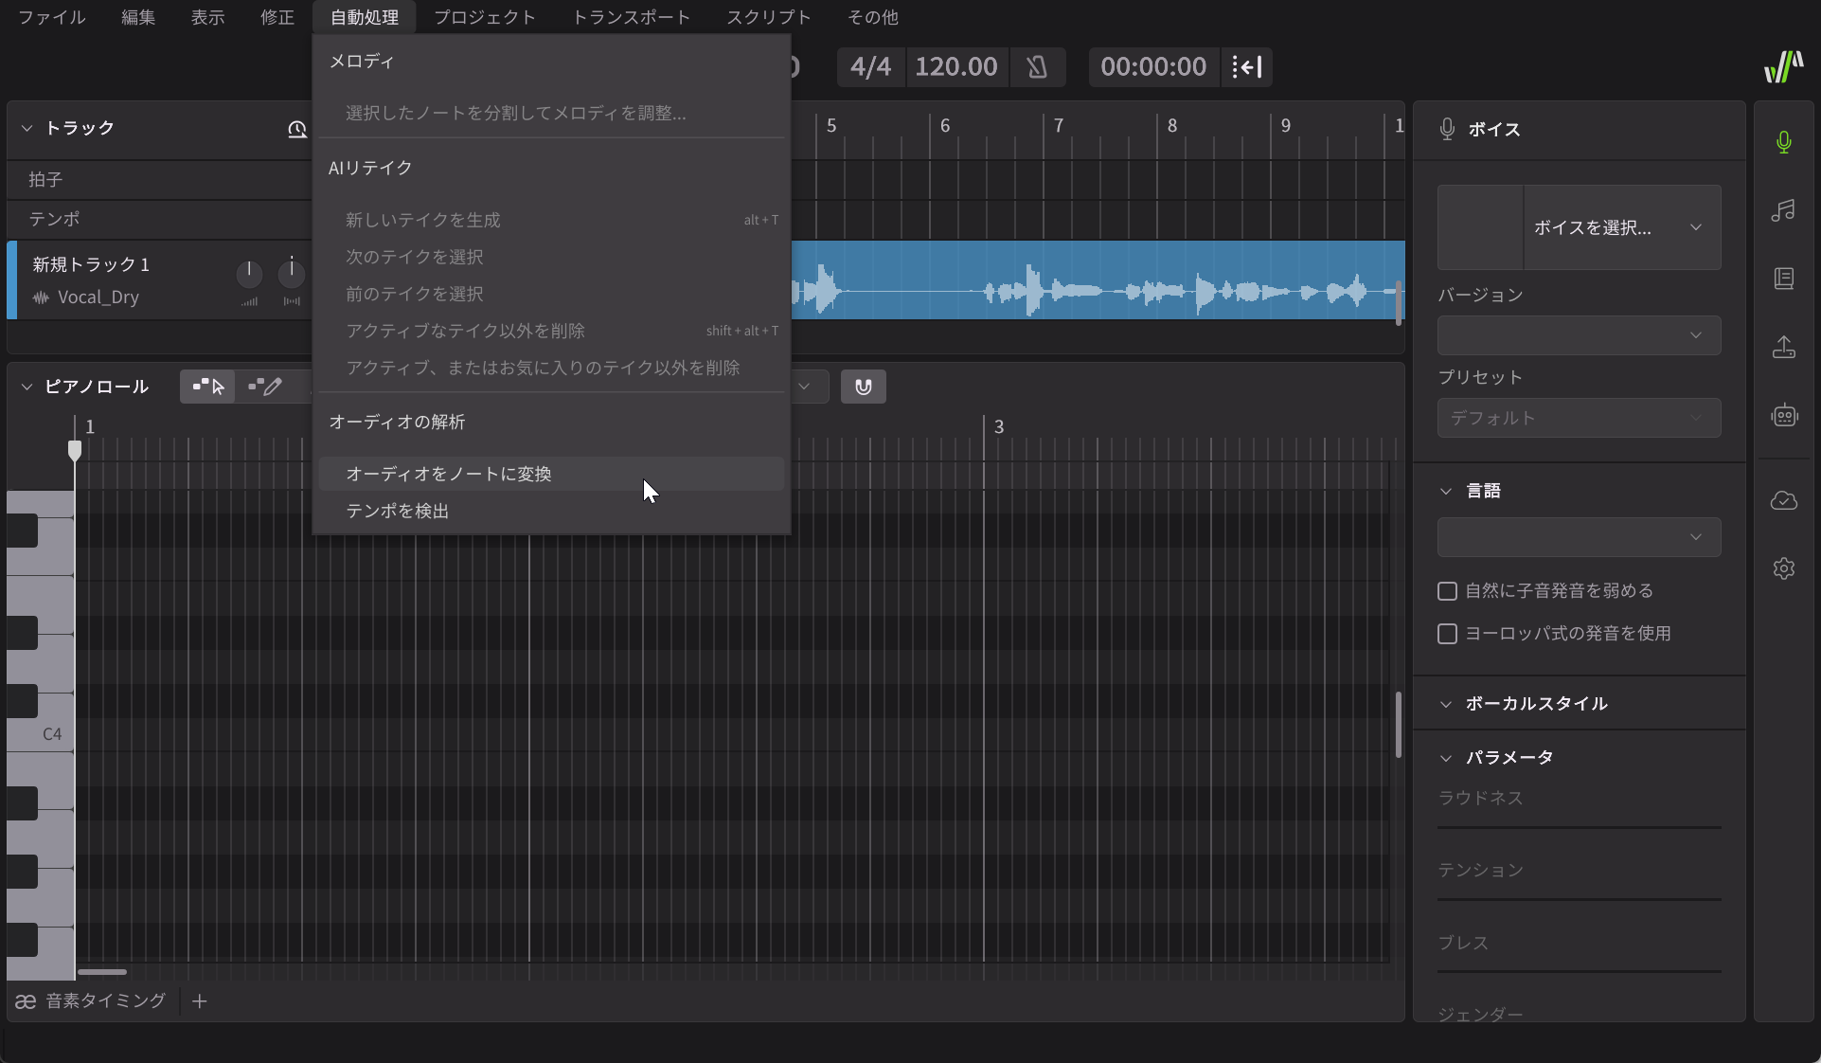Enable 自然に子音発音を弱める checkbox
Image resolution: width=1821 pixels, height=1063 pixels.
1447,591
